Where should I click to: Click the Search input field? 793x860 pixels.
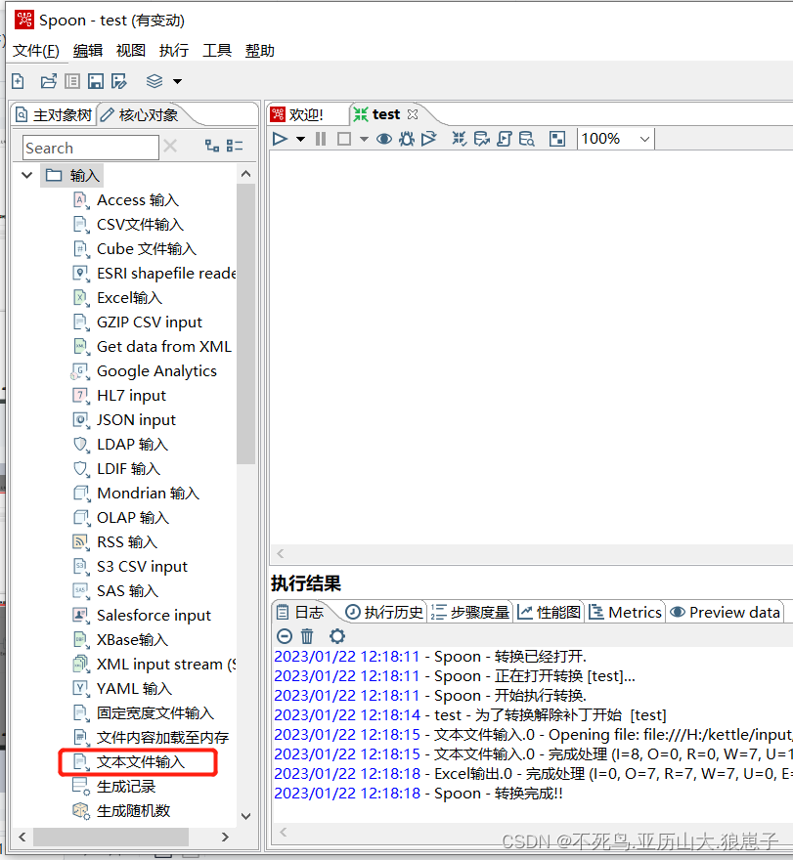pos(91,148)
